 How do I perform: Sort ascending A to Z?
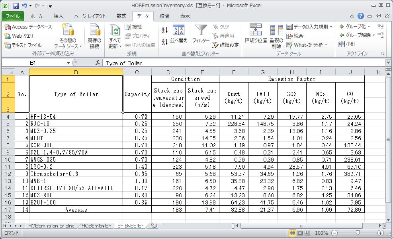[x=164, y=30]
